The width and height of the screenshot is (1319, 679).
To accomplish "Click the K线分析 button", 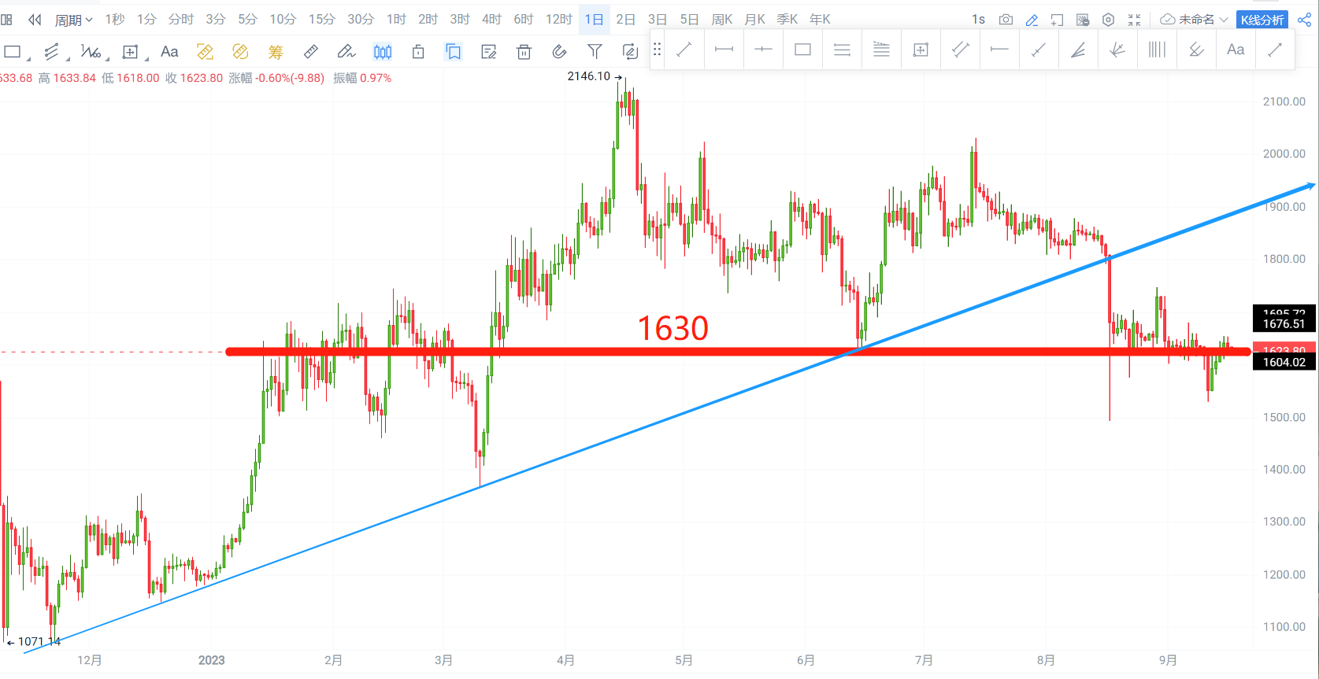I will pyautogui.click(x=1262, y=20).
